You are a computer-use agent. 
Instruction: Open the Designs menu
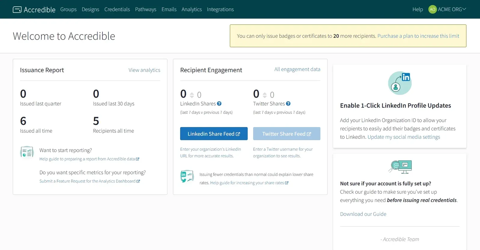90,9
